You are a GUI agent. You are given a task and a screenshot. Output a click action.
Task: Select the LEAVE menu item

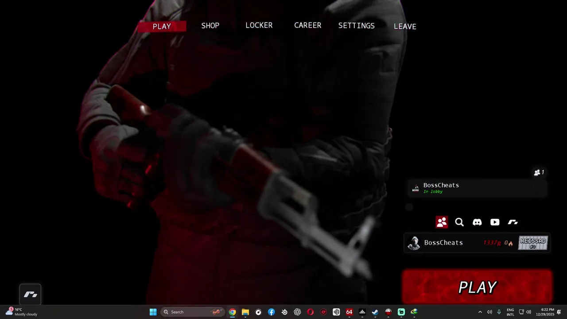click(405, 27)
